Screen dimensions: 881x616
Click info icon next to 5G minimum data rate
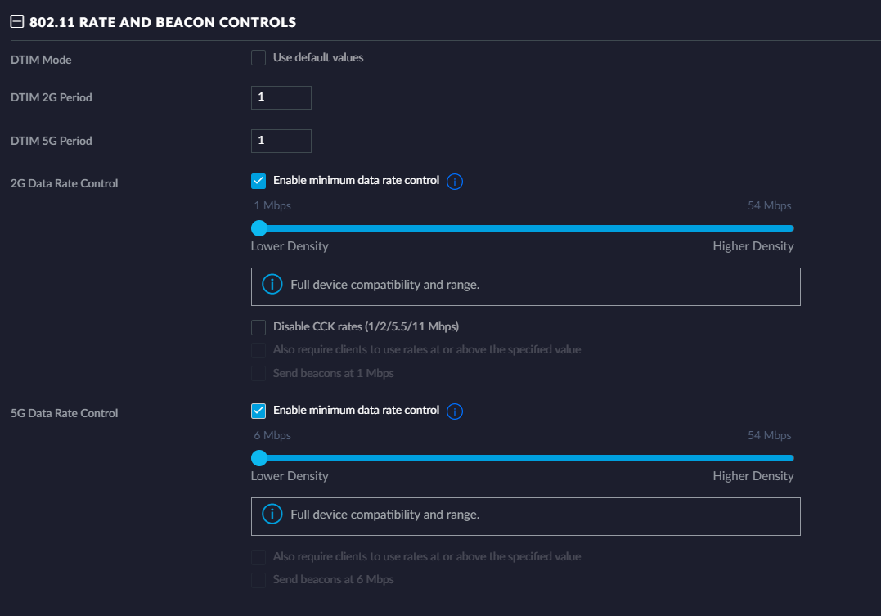point(456,411)
